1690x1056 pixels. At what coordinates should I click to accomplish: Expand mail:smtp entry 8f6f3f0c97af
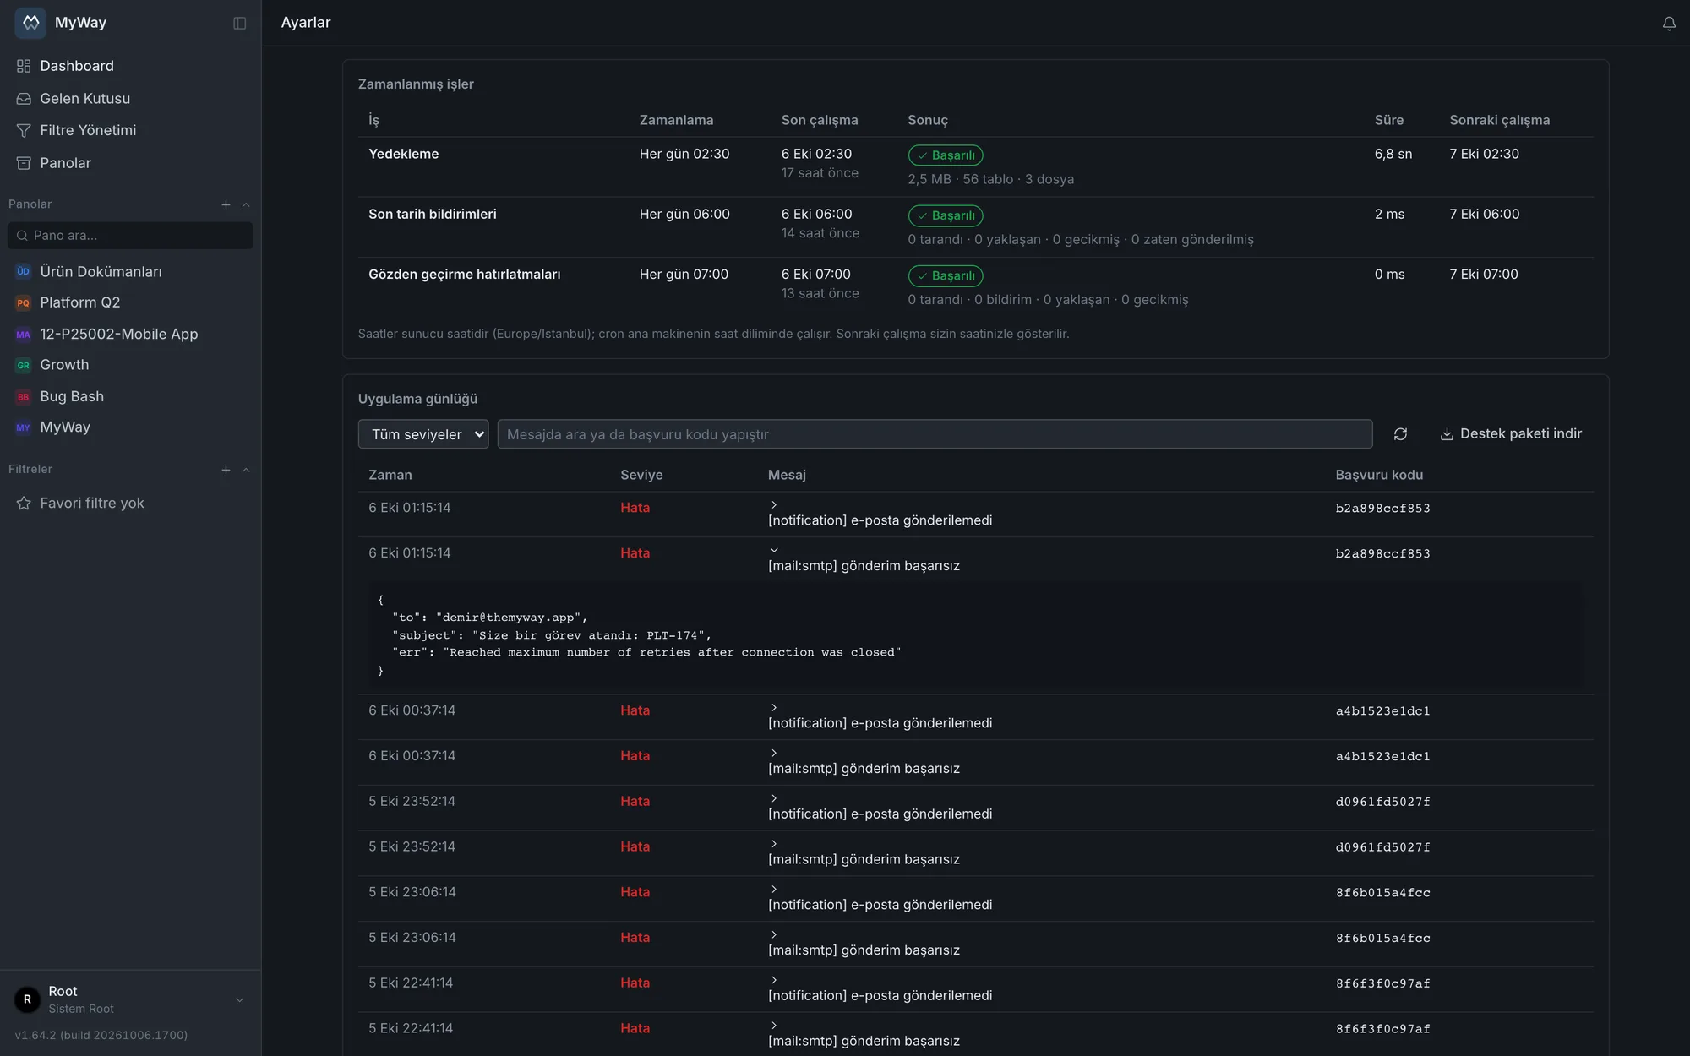pos(773,1026)
